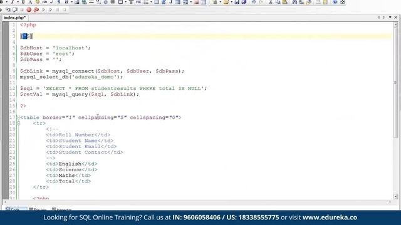Click the Paste icon

click(284, 2)
